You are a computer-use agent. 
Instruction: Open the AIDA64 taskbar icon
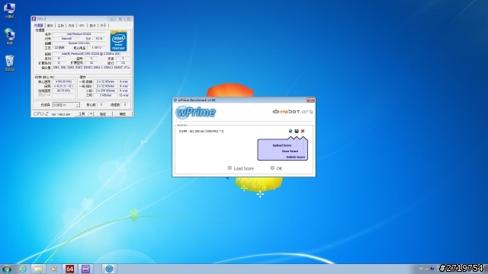point(69,269)
